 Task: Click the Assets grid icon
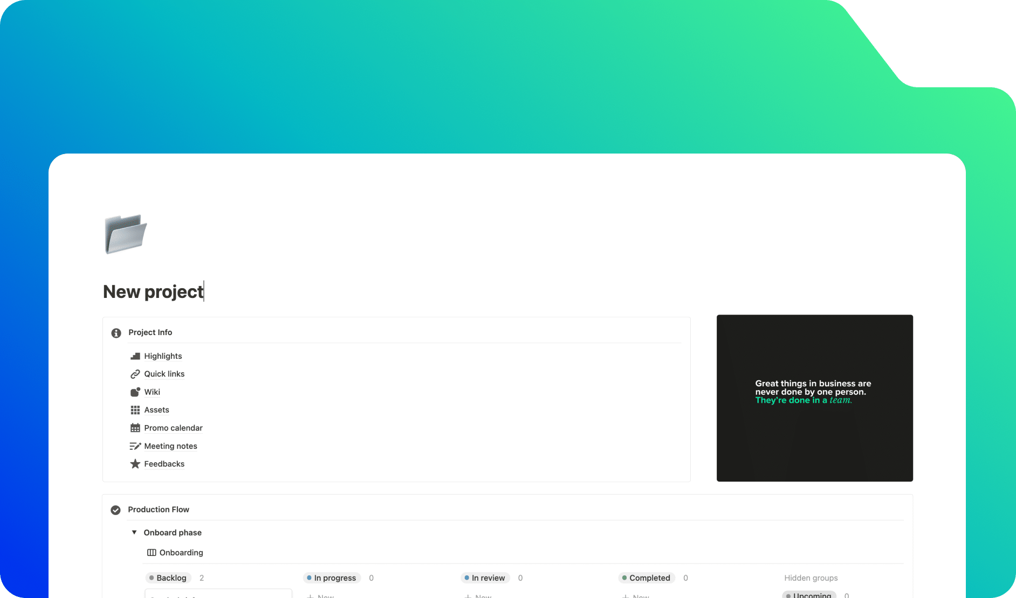135,410
